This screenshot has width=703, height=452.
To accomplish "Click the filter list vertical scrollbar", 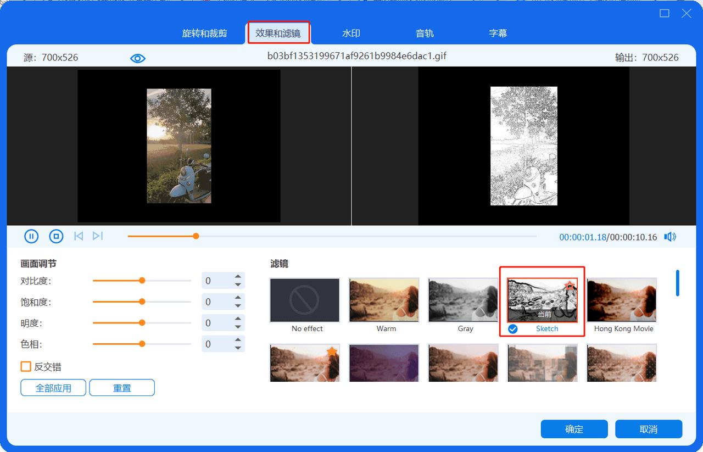I will [x=678, y=283].
